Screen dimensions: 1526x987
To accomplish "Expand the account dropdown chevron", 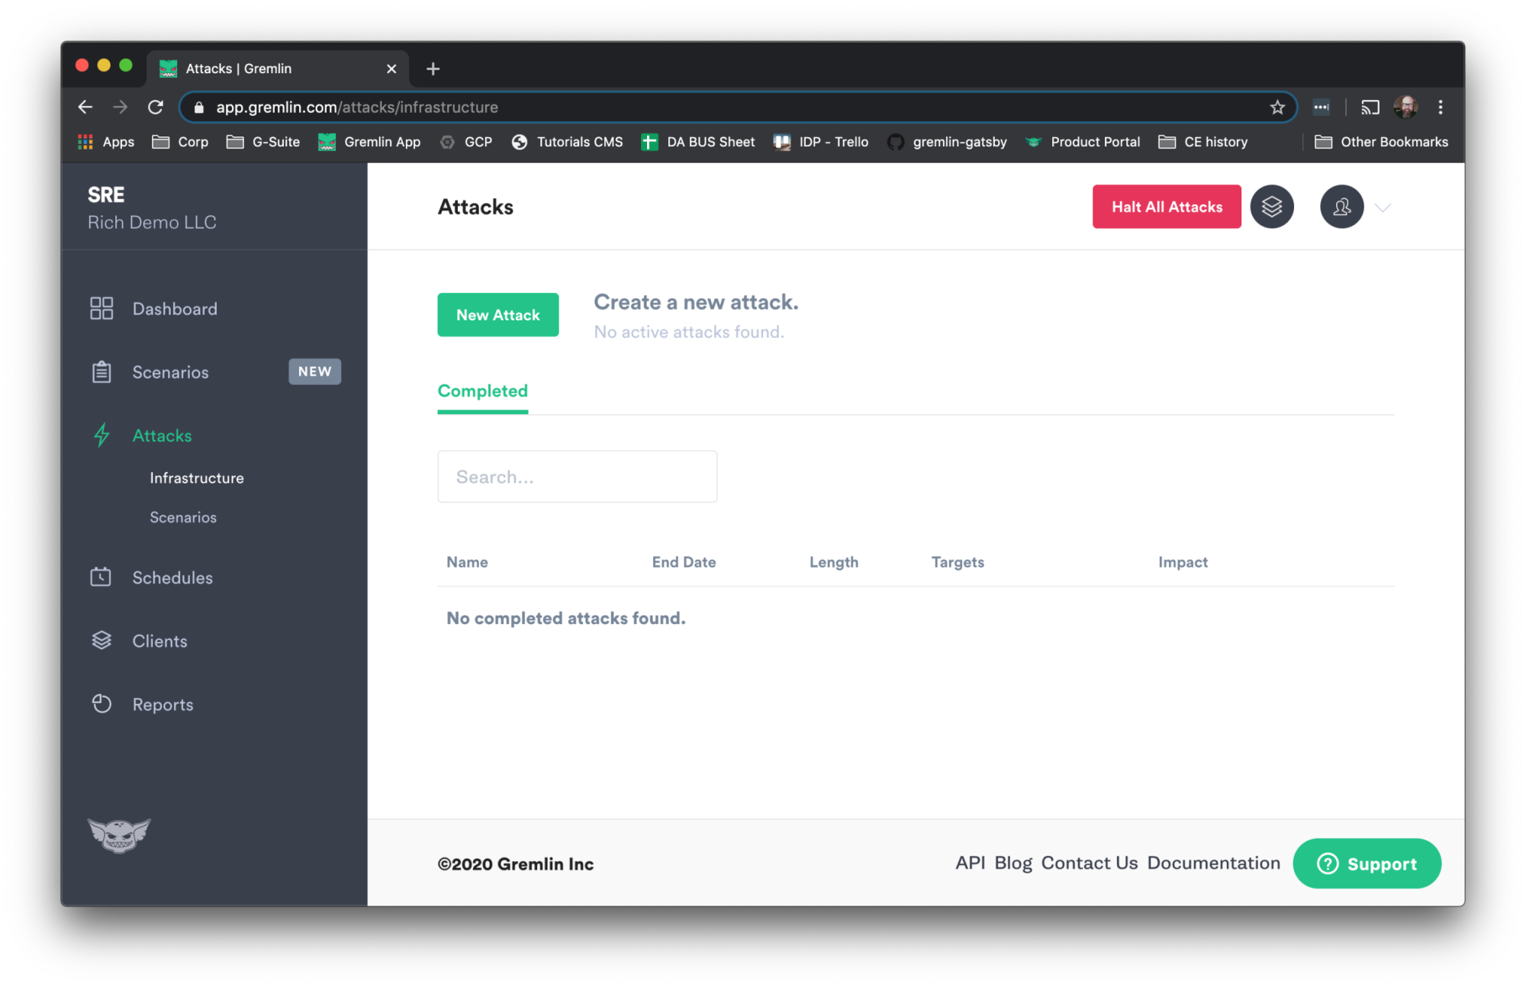I will (x=1383, y=207).
